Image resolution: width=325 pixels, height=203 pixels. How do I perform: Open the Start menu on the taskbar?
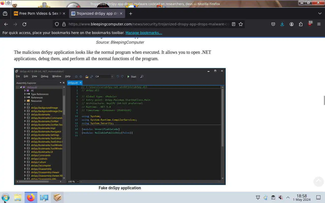(5, 197)
